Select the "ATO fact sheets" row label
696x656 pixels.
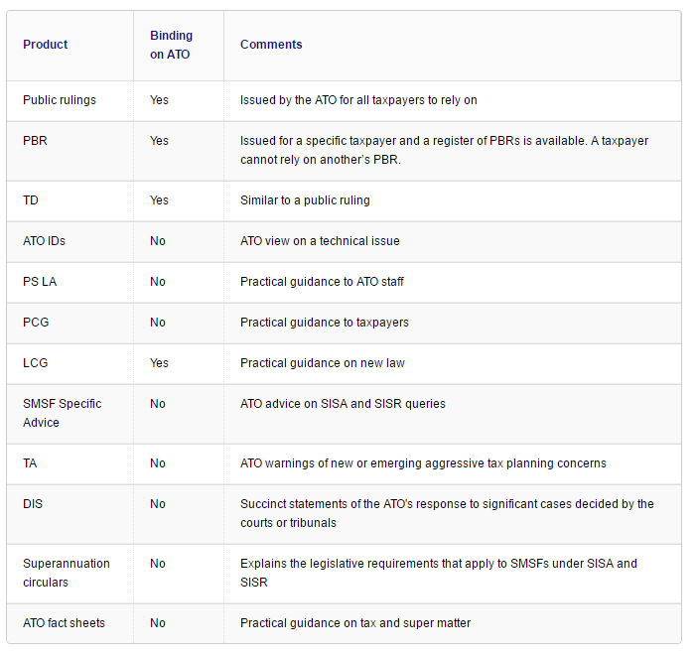pos(64,623)
